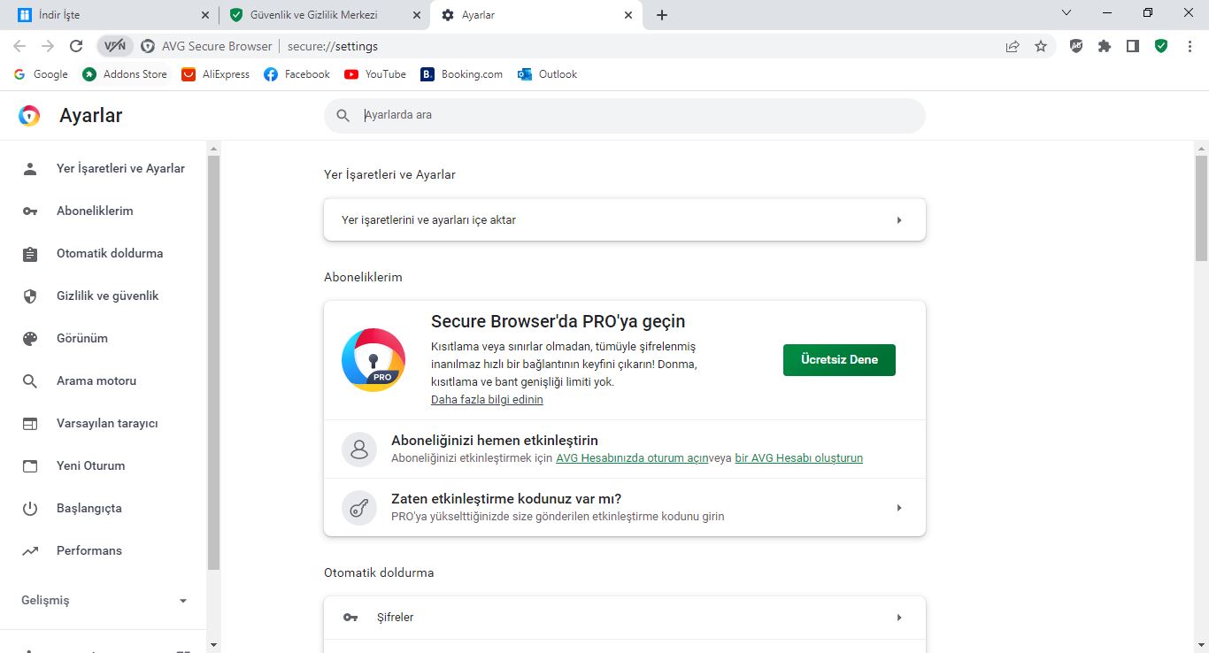The height and width of the screenshot is (653, 1209).
Task: Click the Ücretsiz Dene button
Action: [x=839, y=360]
